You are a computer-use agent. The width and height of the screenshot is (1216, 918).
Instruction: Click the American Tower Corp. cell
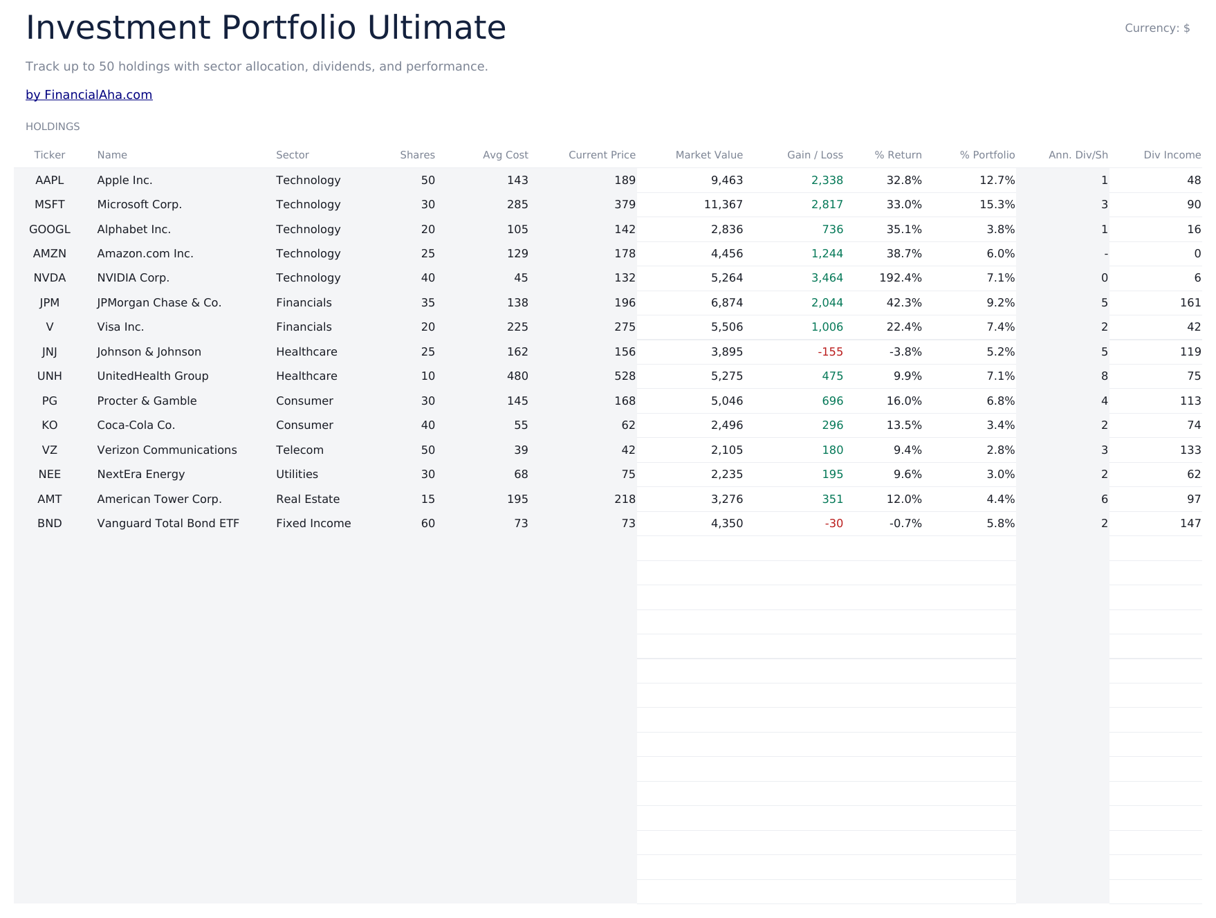159,499
